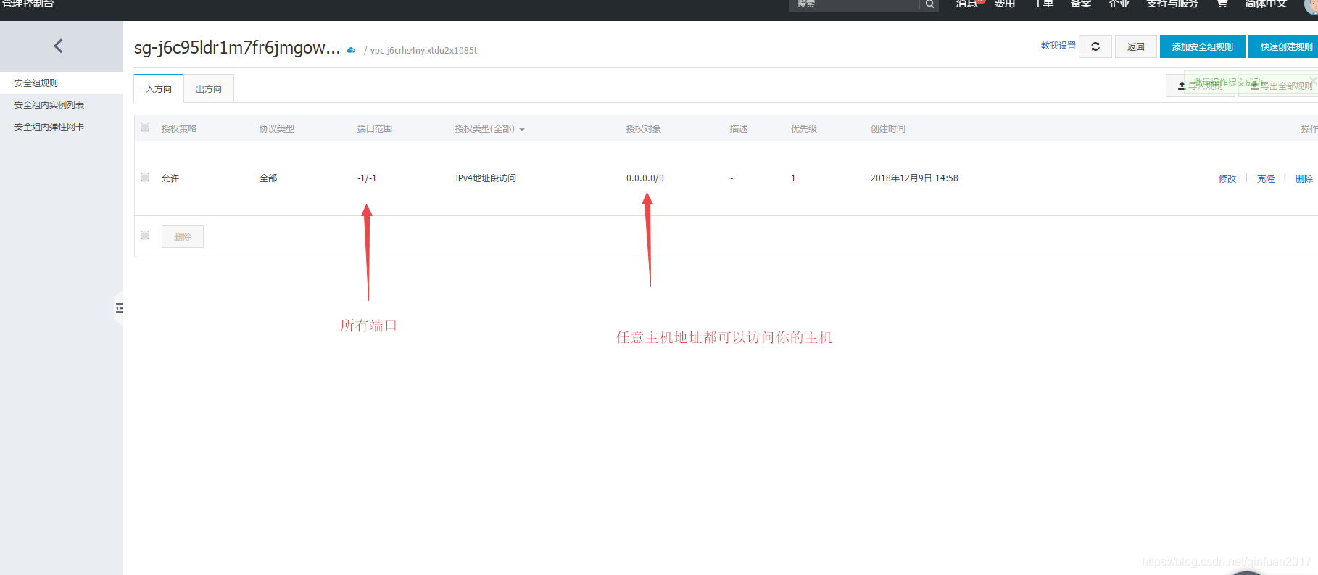Click in the top search input field
This screenshot has height=575, width=1318.
coord(854,4)
